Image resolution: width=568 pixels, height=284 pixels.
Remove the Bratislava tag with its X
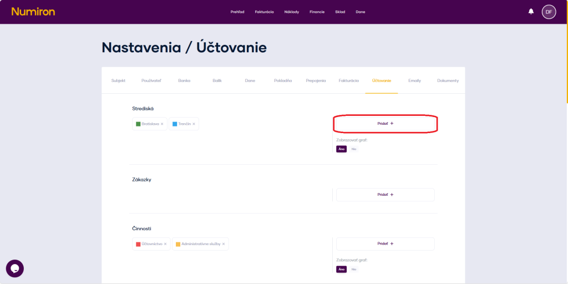click(x=162, y=124)
